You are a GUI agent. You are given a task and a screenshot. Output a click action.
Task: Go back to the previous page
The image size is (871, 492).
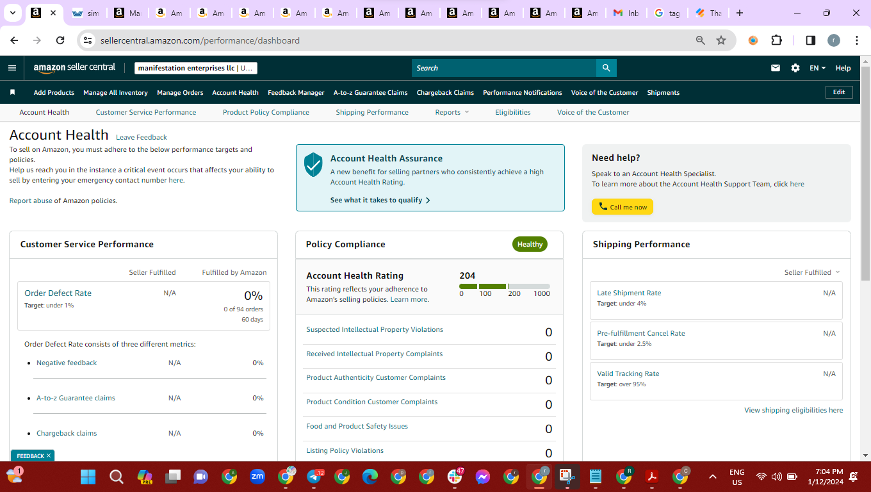pyautogui.click(x=15, y=40)
